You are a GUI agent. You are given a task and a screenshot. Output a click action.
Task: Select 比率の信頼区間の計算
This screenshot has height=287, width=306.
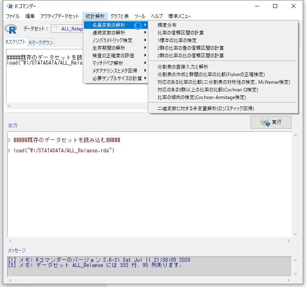[223, 33]
